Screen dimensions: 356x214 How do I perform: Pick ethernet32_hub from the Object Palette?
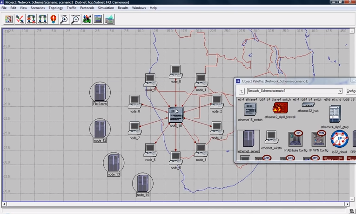[x=308, y=104]
